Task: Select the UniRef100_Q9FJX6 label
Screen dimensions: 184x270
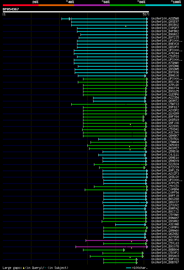Action: point(165,123)
